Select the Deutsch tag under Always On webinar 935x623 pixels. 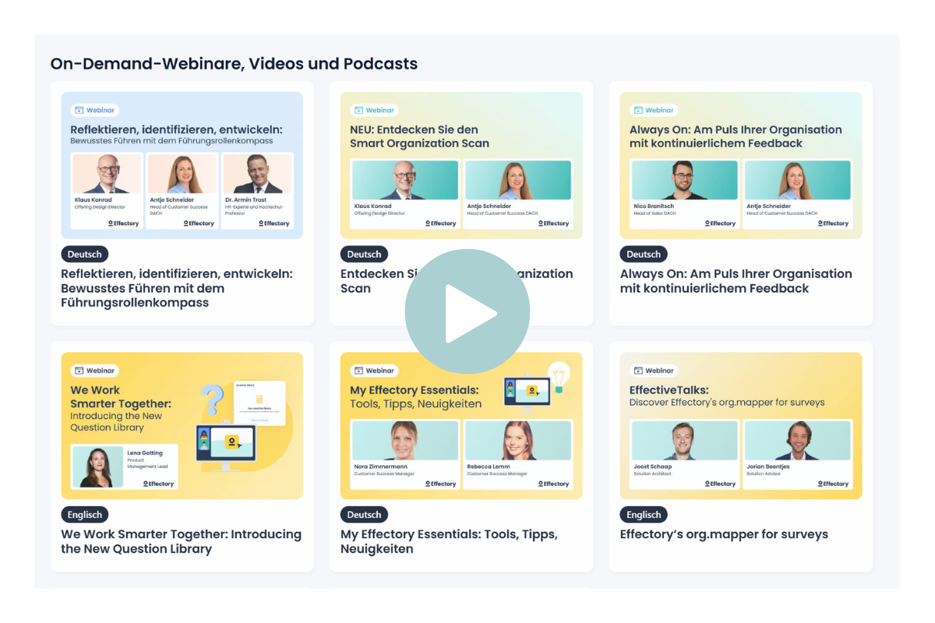click(644, 254)
